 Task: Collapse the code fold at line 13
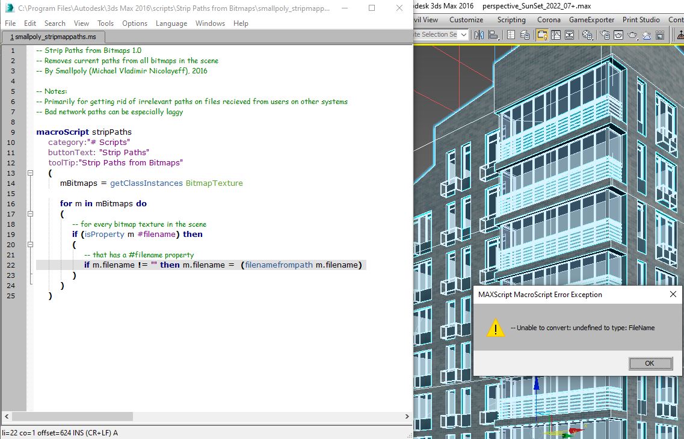tap(31, 173)
